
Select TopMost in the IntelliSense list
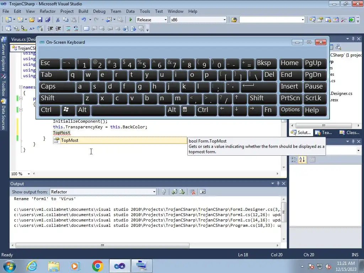pos(120,140)
